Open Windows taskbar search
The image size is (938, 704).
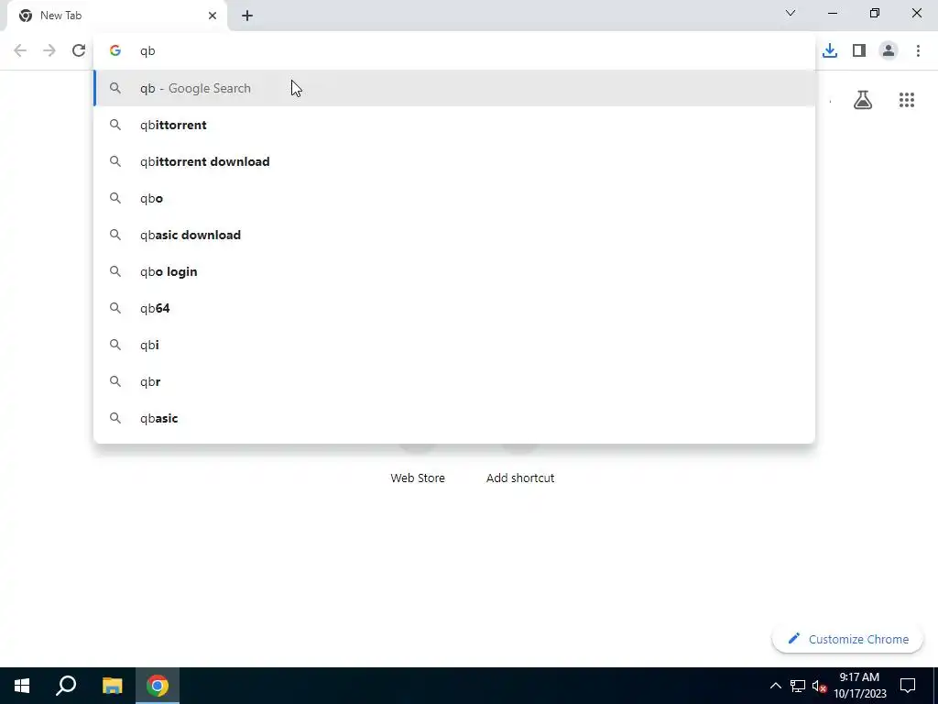[x=66, y=686]
